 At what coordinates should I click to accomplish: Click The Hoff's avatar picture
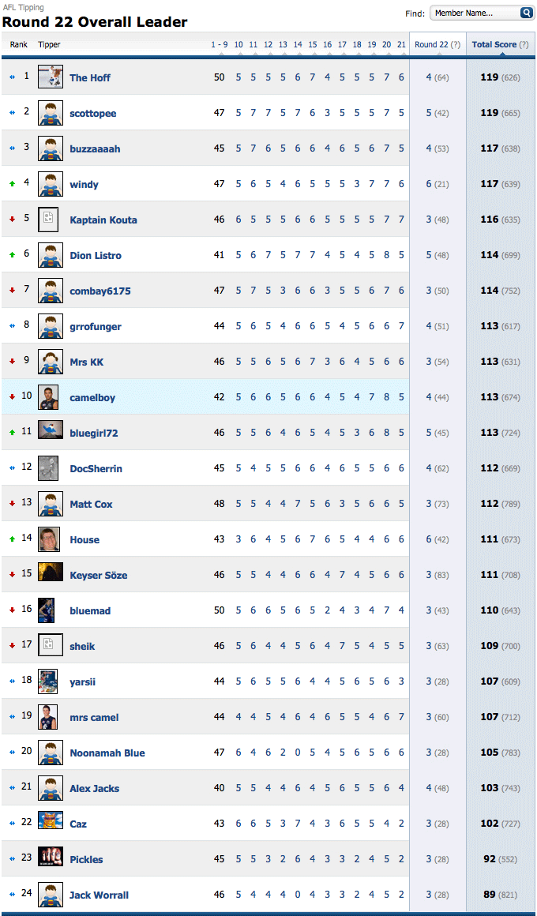(51, 77)
